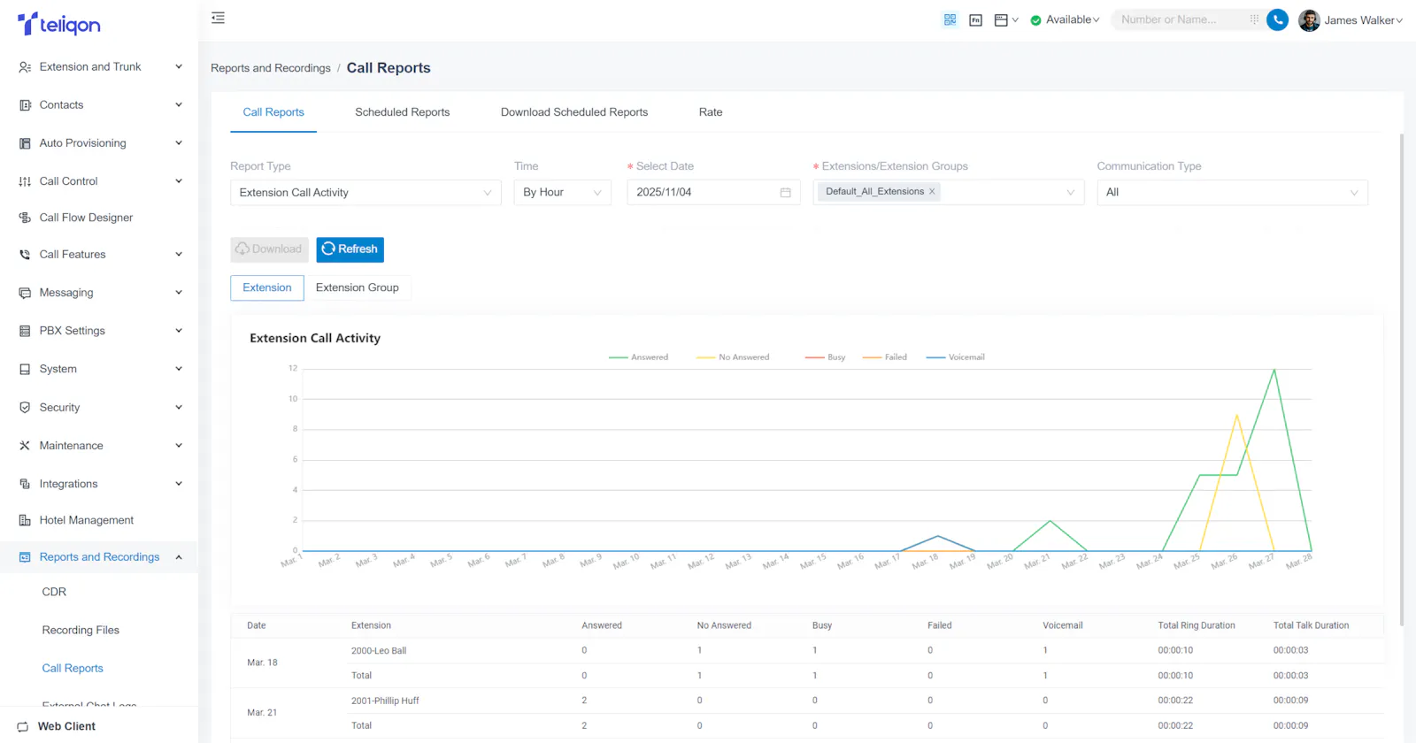Toggle Voicemail series in chart legend
The height and width of the screenshot is (743, 1416).
tap(955, 357)
